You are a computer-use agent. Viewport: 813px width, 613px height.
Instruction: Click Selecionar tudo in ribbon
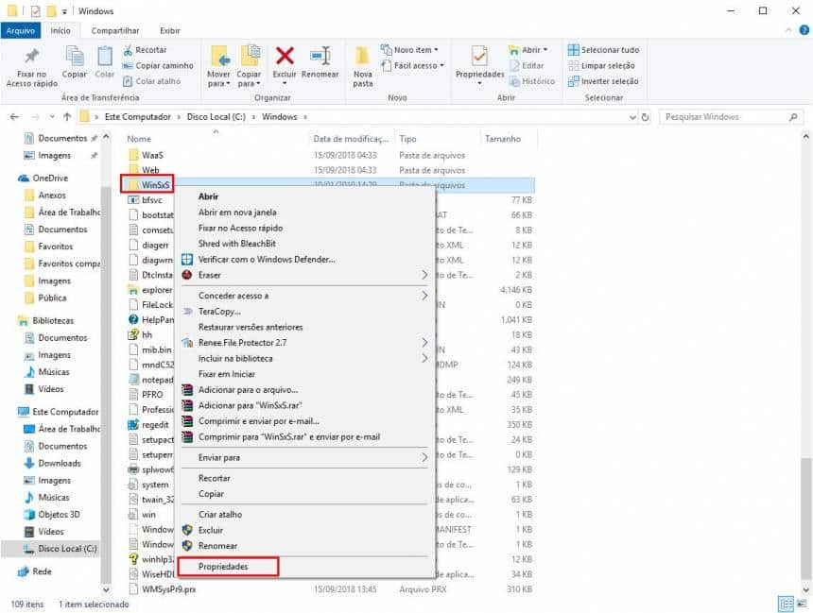tap(603, 50)
